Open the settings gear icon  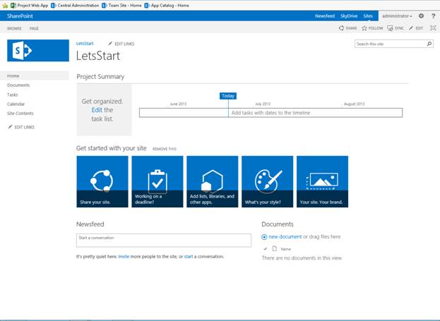pyautogui.click(x=421, y=16)
